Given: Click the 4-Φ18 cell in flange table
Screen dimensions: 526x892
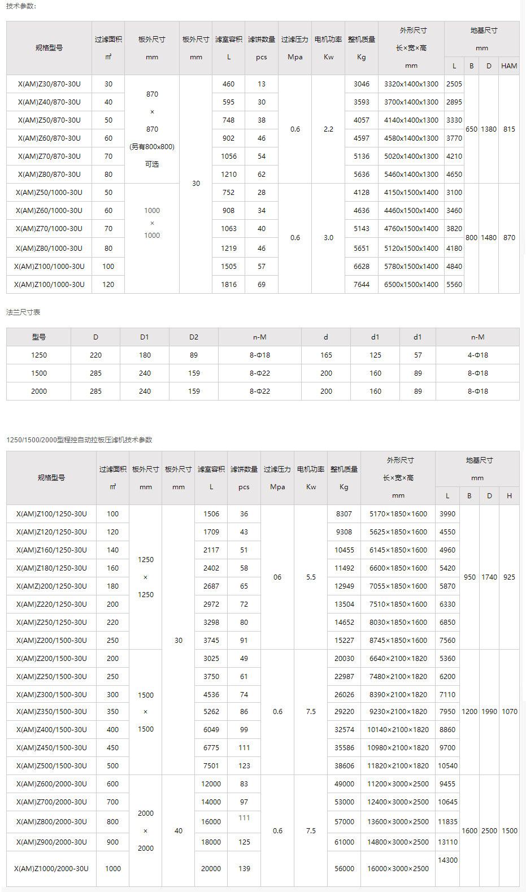Looking at the screenshot, I should point(477,355).
